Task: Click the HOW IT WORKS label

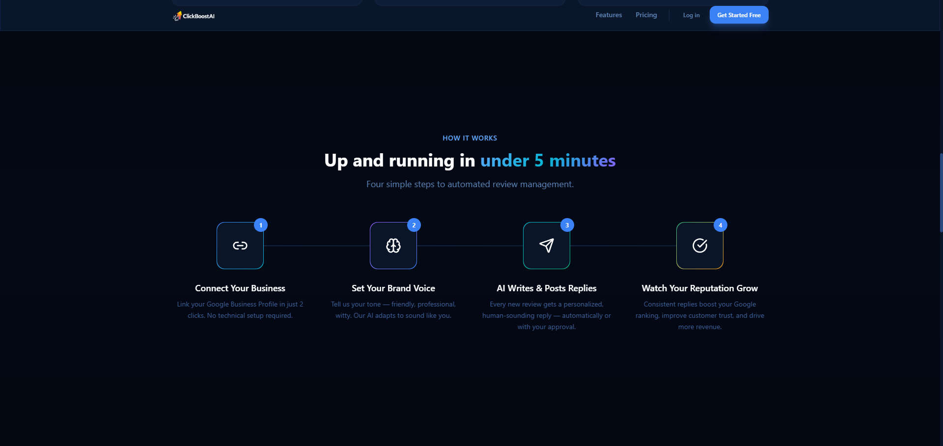Action: click(470, 138)
